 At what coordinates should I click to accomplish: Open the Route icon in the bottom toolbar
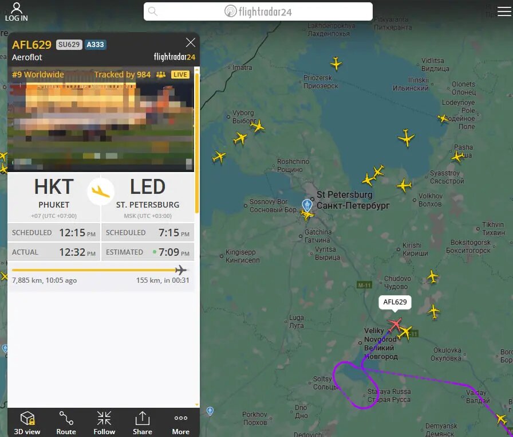(x=65, y=422)
